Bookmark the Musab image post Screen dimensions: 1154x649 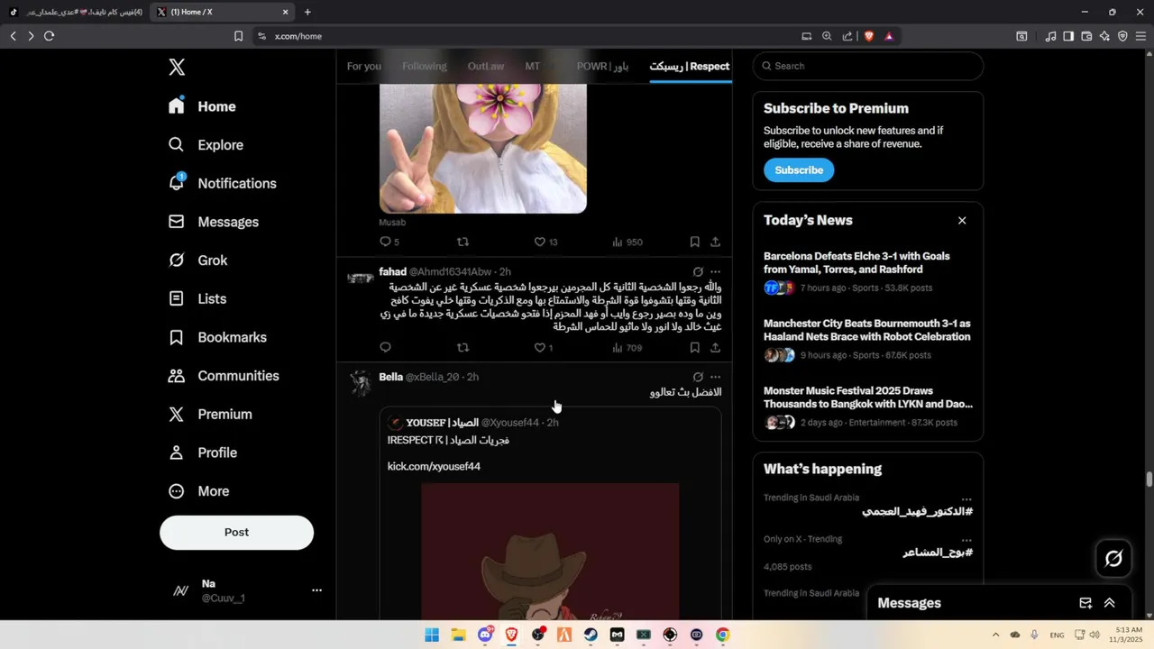coord(694,242)
